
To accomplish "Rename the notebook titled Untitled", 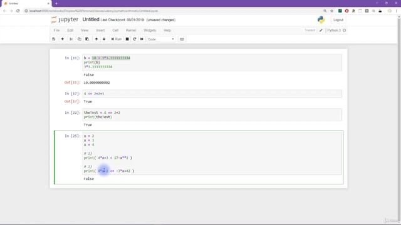I will [91, 19].
